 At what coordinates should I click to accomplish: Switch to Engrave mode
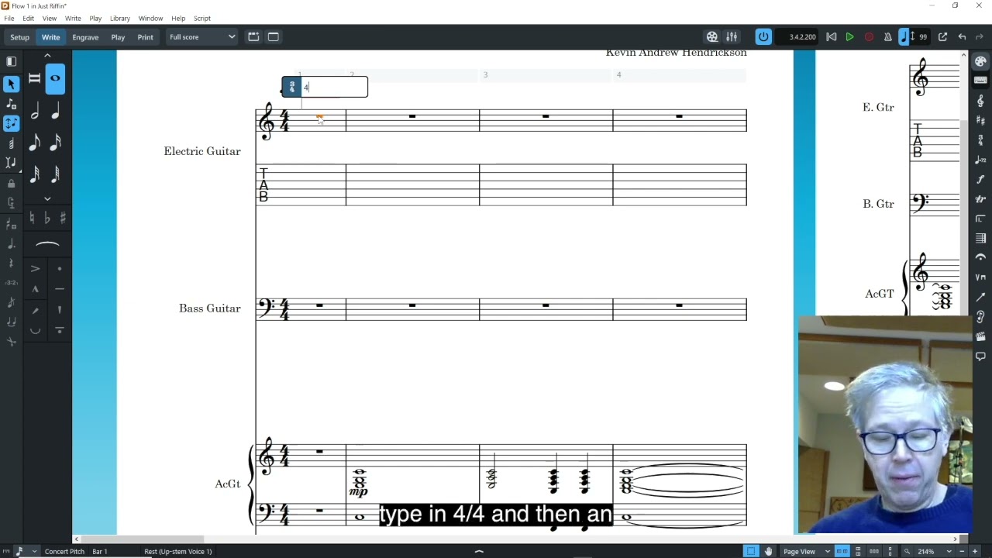(x=85, y=36)
